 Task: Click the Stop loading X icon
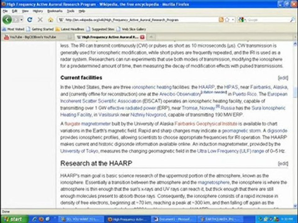click(x=40, y=20)
